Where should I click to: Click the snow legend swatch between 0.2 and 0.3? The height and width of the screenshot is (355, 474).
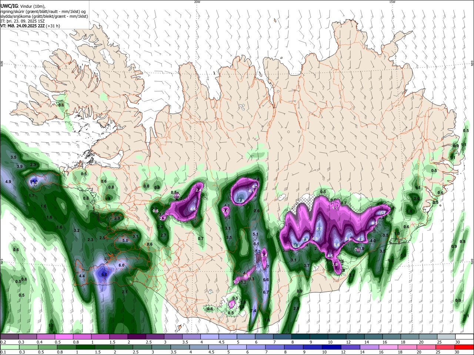[x=9, y=337]
